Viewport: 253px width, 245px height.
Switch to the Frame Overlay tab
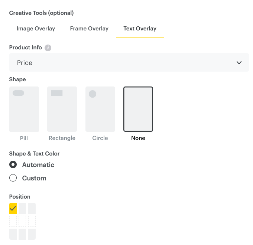pyautogui.click(x=89, y=29)
